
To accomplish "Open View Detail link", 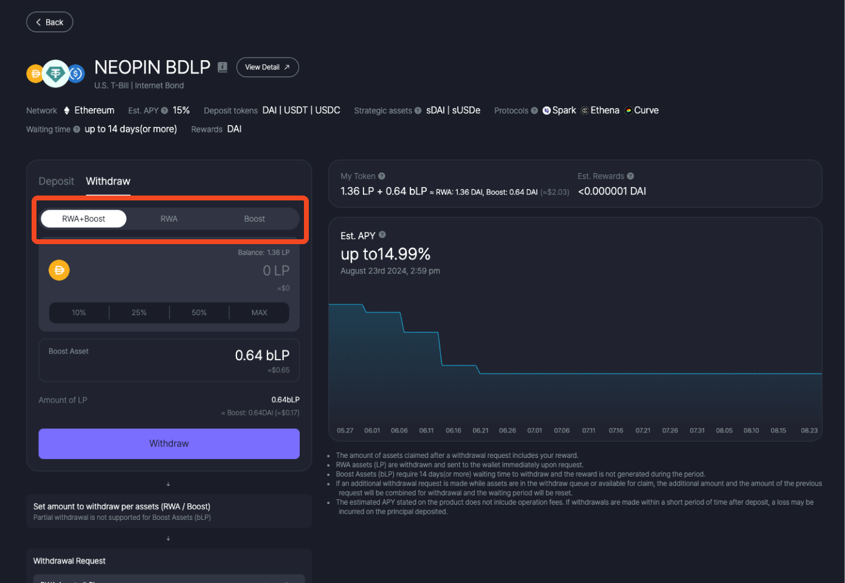I will [x=267, y=67].
